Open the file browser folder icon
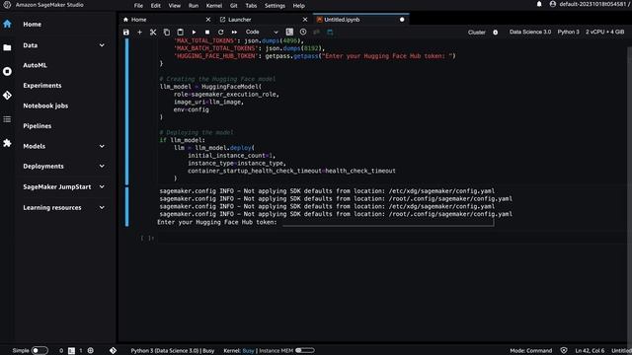Image resolution: width=632 pixels, height=355 pixels. click(7, 47)
